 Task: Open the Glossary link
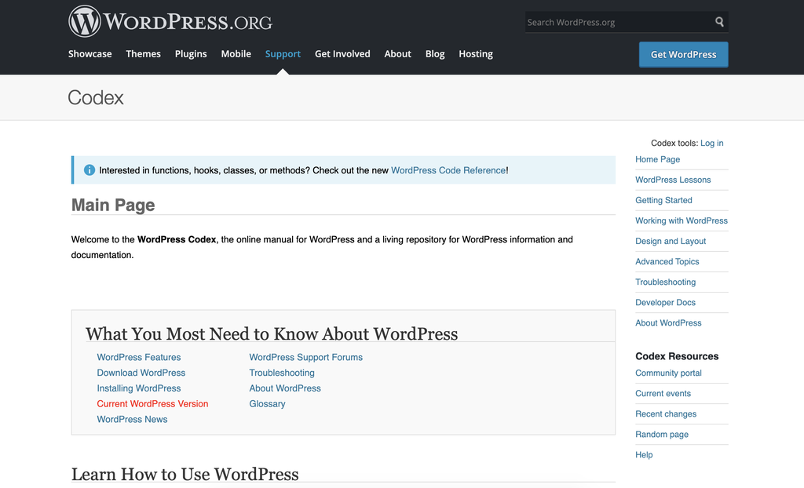267,404
